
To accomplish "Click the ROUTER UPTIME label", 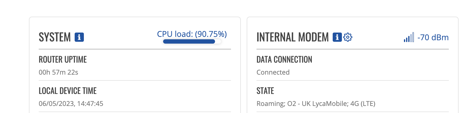I will pyautogui.click(x=63, y=60).
